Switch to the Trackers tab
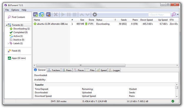184x108 pixels. point(54,70)
